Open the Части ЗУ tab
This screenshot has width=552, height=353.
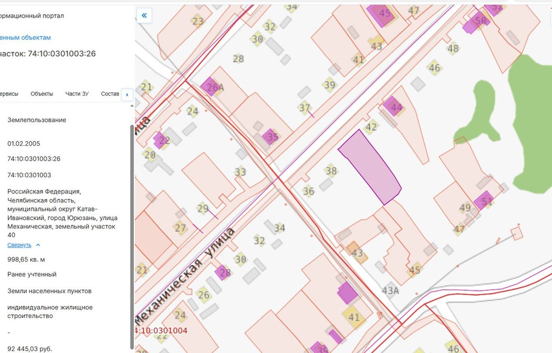point(77,94)
